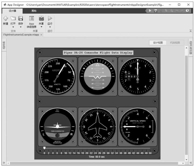This screenshot has height=166, width=194.
Task: Click slider track at the 50 tick
Action: [x=150, y=148]
